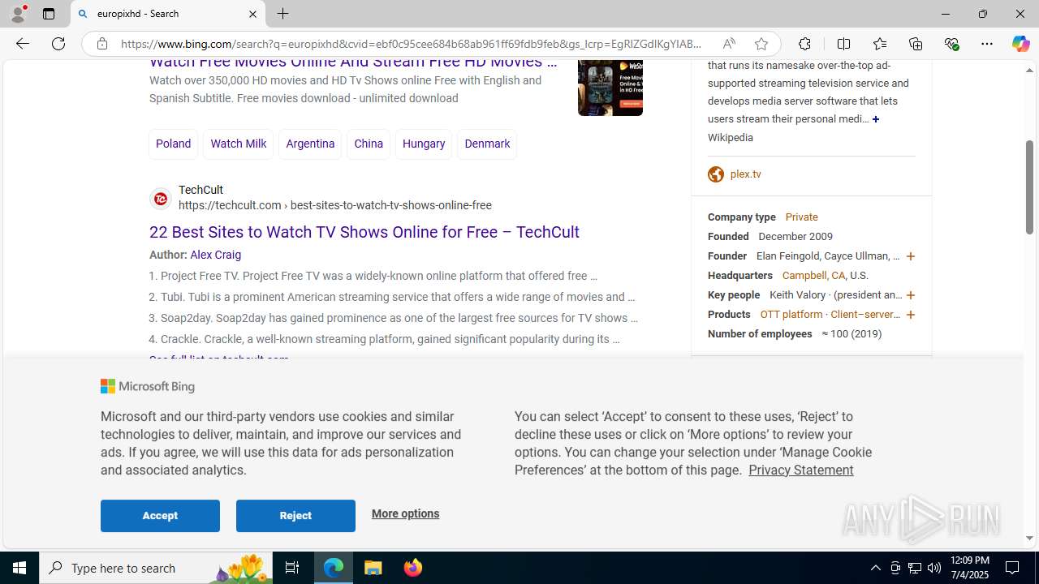Reject Bing cookies
This screenshot has height=584, width=1039.
point(295,516)
